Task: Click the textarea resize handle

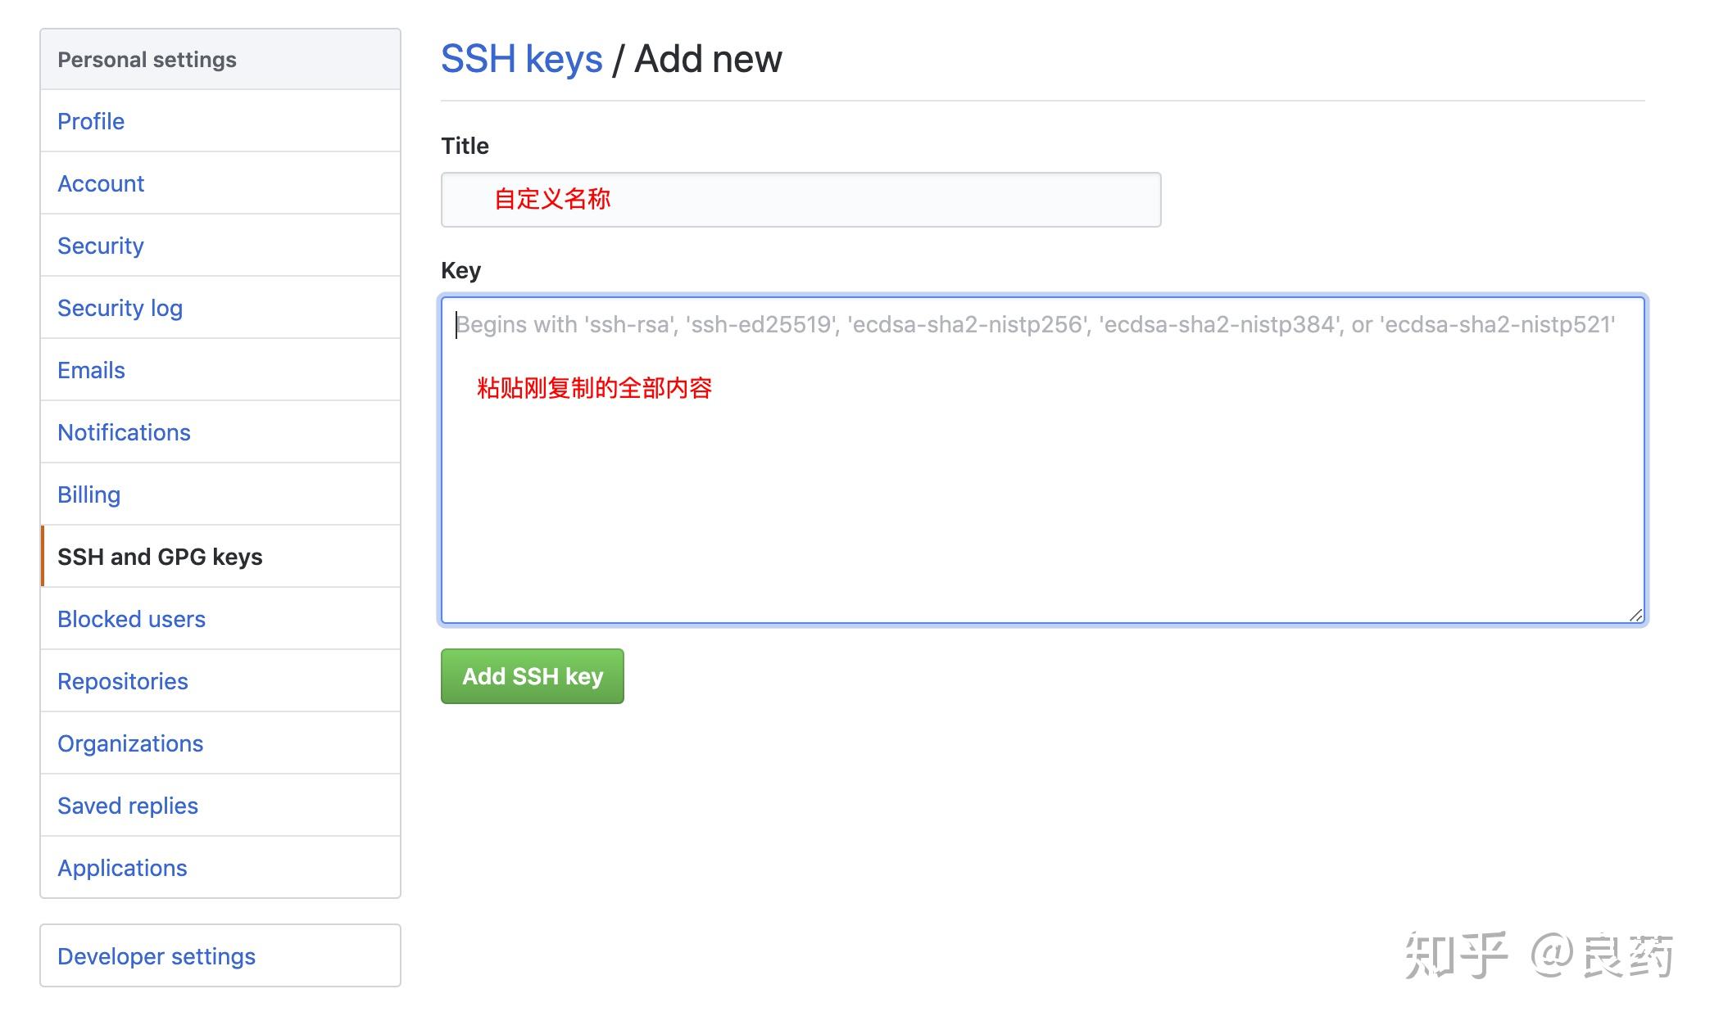Action: [1635, 615]
